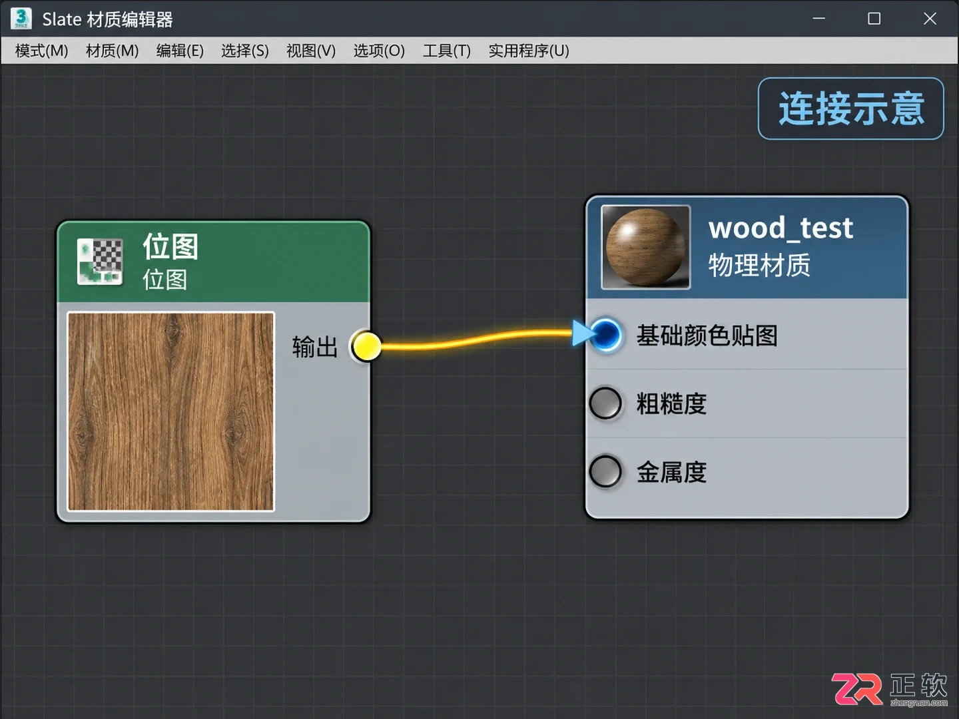Click the blue 基础颜色贴图 input socket
Viewport: 959px width, 719px height.
(x=605, y=334)
